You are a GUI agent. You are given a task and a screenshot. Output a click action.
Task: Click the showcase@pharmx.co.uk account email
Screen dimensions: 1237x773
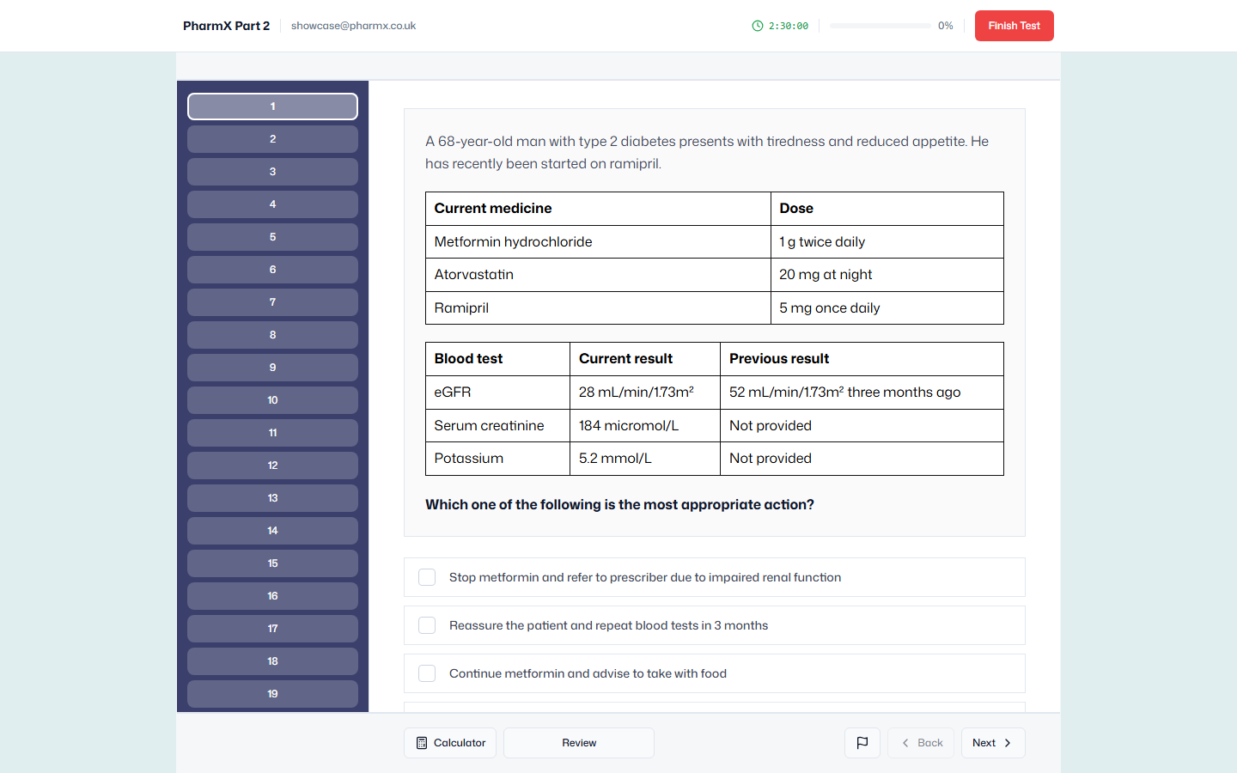(353, 26)
